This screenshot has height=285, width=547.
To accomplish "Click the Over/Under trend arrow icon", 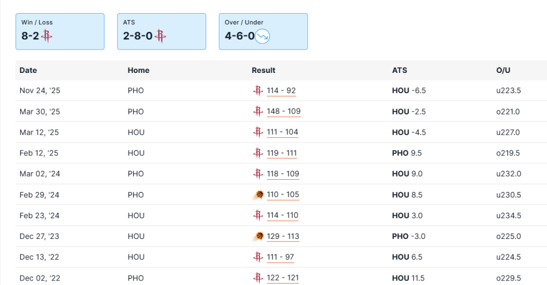I will click(262, 36).
